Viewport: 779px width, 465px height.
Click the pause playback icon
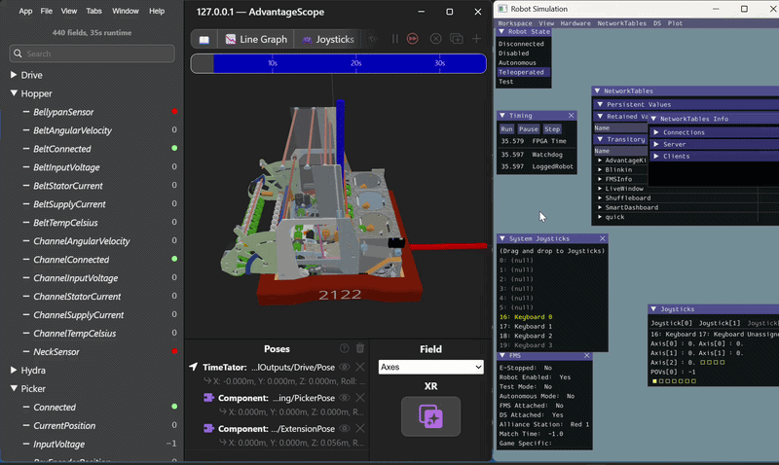click(395, 39)
